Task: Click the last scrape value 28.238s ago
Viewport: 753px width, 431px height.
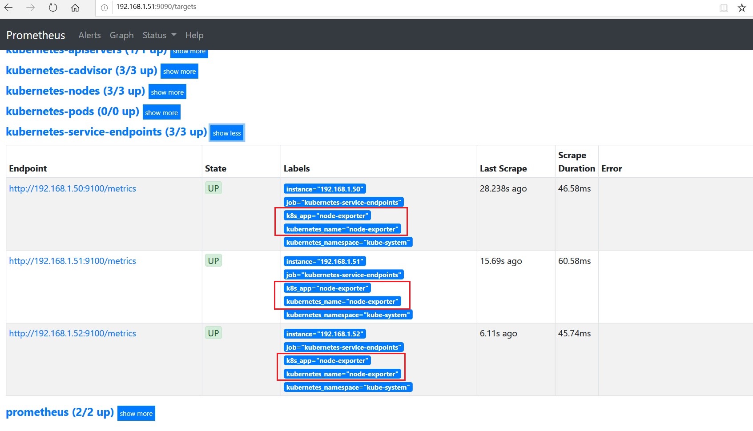Action: [x=503, y=188]
